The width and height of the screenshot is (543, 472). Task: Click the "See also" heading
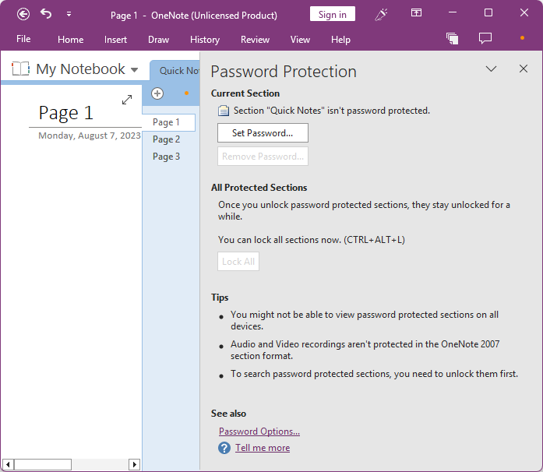(x=228, y=414)
